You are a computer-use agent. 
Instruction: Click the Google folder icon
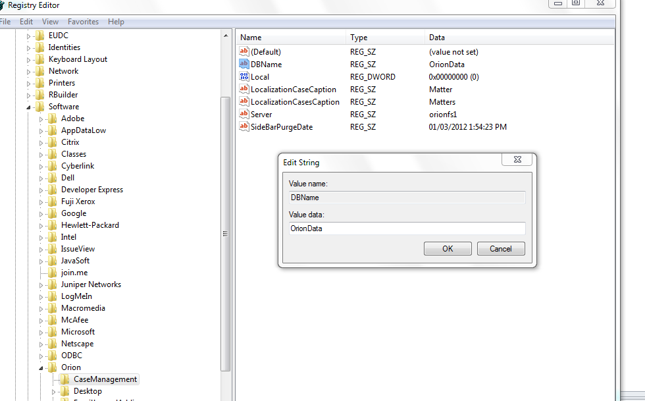(x=52, y=213)
